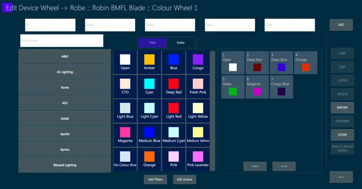Switch to the Filter tab

pos(152,43)
